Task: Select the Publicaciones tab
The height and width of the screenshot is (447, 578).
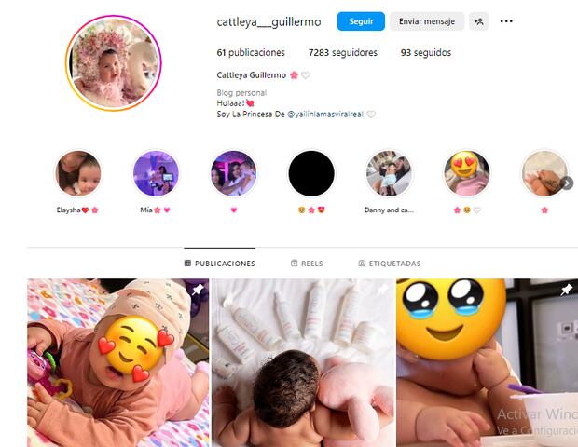Action: [220, 264]
